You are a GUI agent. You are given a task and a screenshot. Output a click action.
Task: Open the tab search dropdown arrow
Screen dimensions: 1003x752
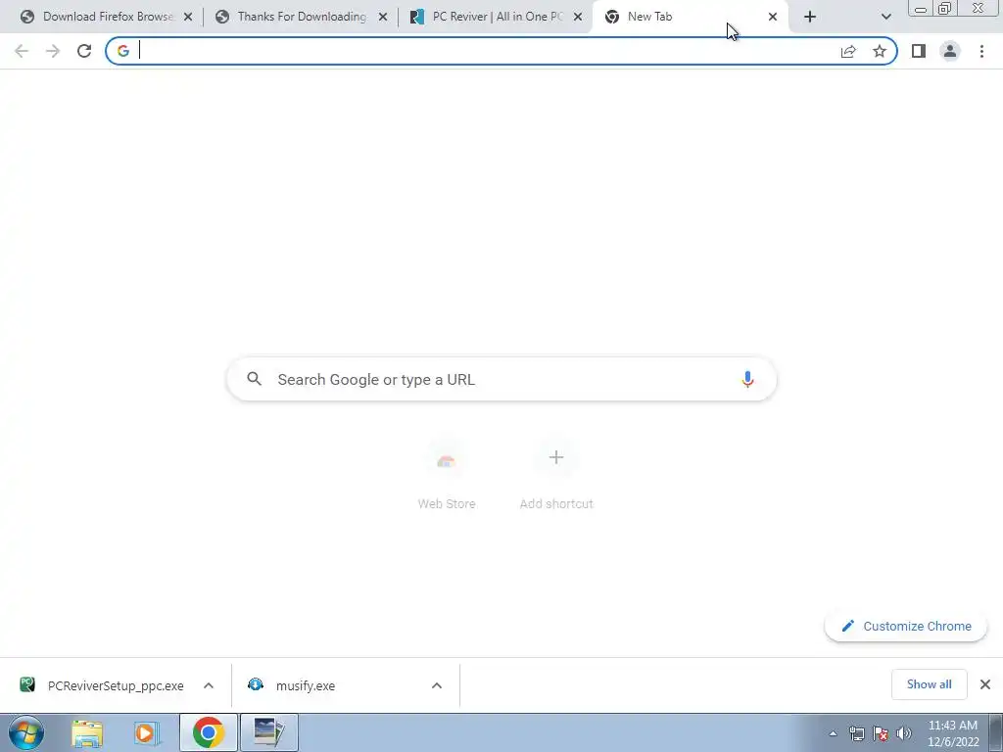pos(885,18)
